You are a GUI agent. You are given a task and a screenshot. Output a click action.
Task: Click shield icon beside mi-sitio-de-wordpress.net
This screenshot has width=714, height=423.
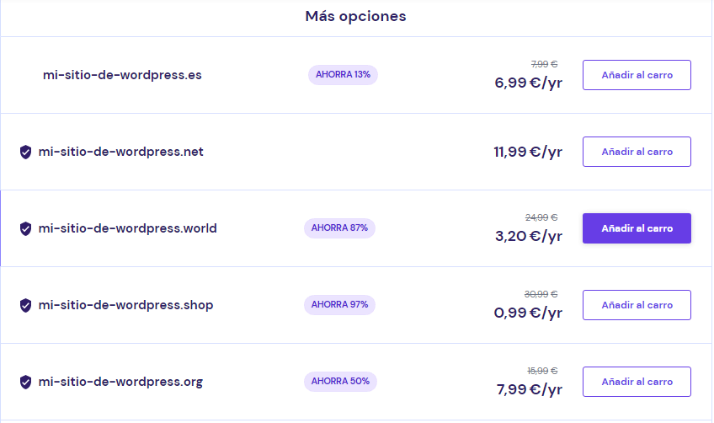point(25,153)
